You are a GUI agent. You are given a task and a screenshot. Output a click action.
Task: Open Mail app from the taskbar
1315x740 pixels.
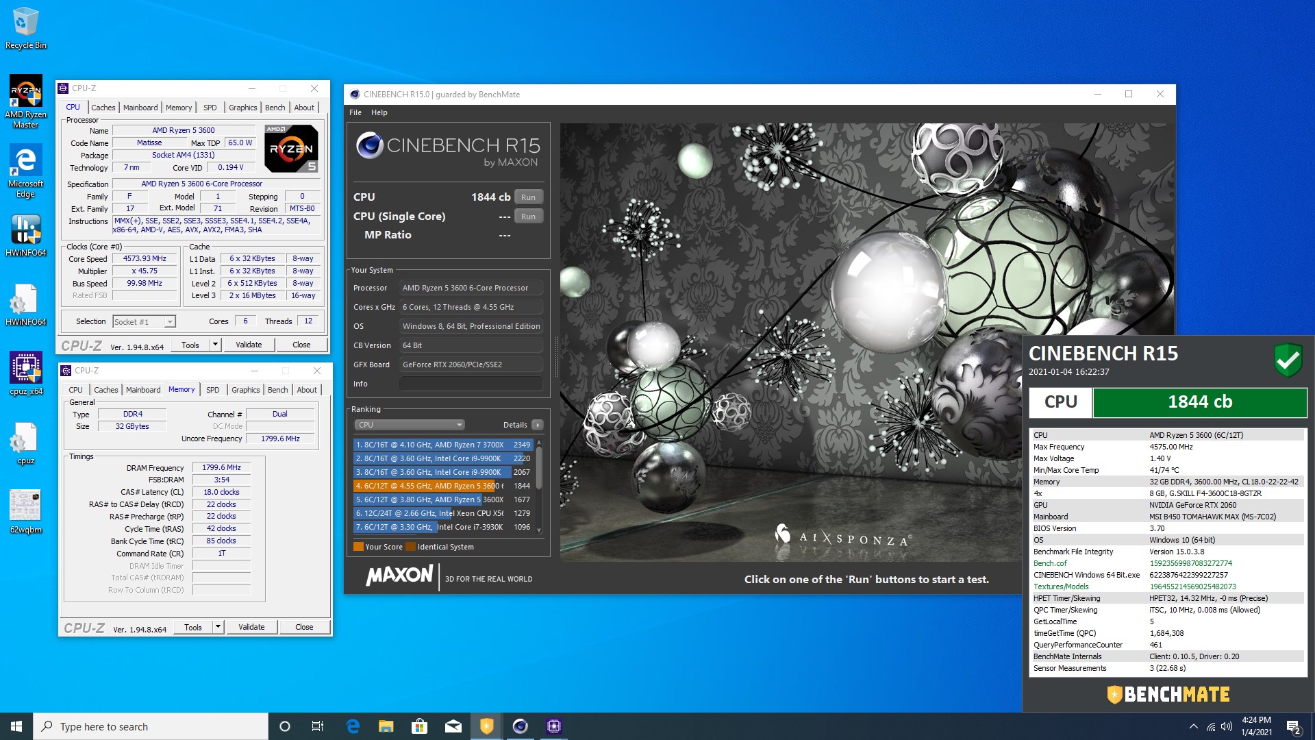tap(453, 726)
